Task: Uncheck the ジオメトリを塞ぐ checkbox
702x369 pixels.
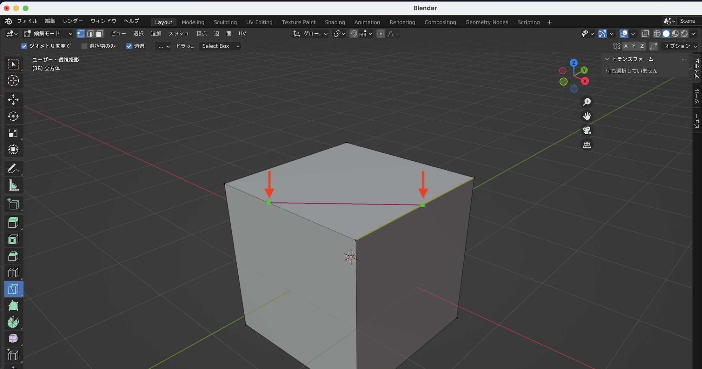Action: click(24, 46)
